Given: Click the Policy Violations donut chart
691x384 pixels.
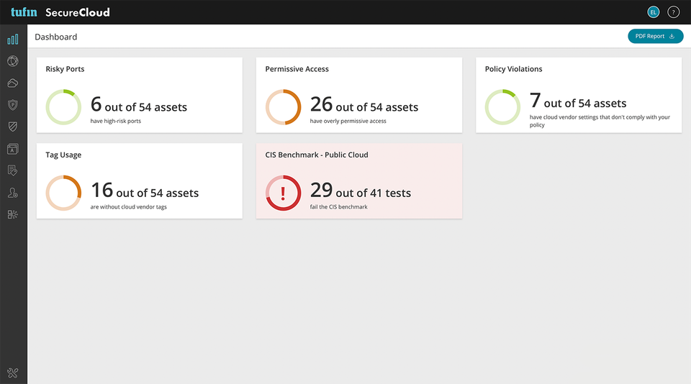Looking at the screenshot, I should pyautogui.click(x=502, y=107).
